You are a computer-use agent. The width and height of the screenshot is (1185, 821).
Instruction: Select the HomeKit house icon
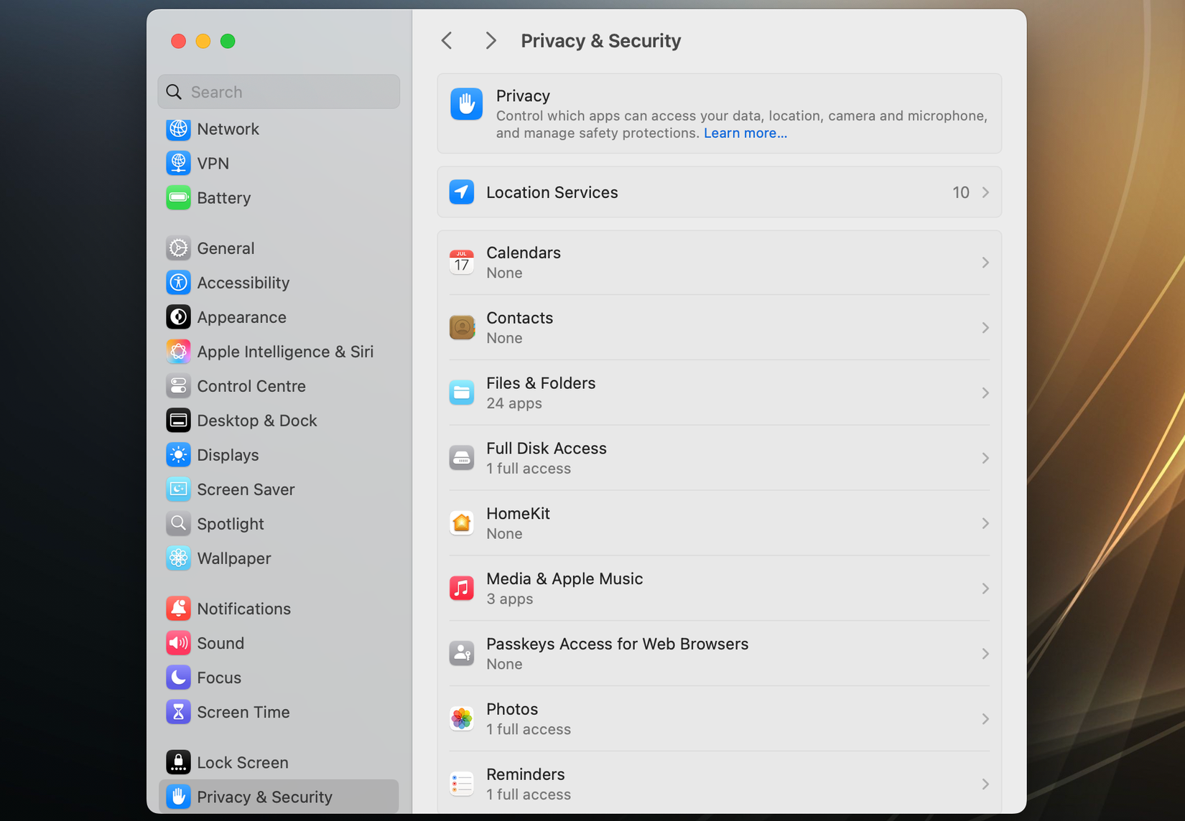pos(462,523)
